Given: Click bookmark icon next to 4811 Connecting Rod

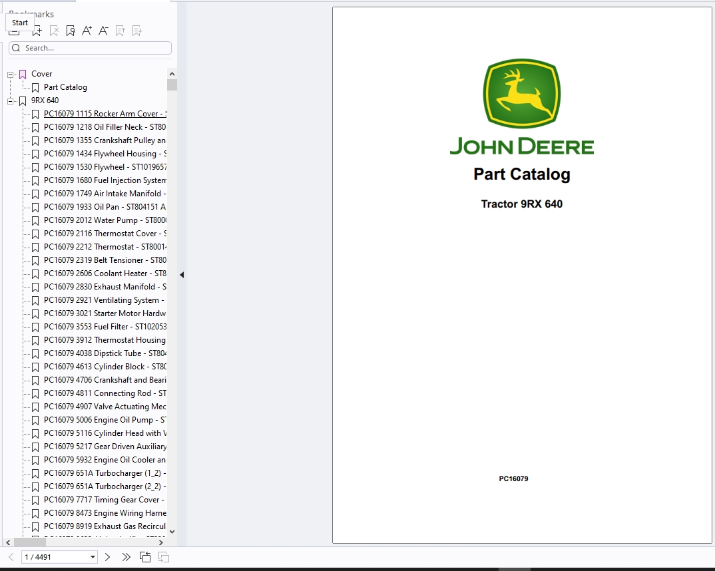Looking at the screenshot, I should [x=35, y=394].
